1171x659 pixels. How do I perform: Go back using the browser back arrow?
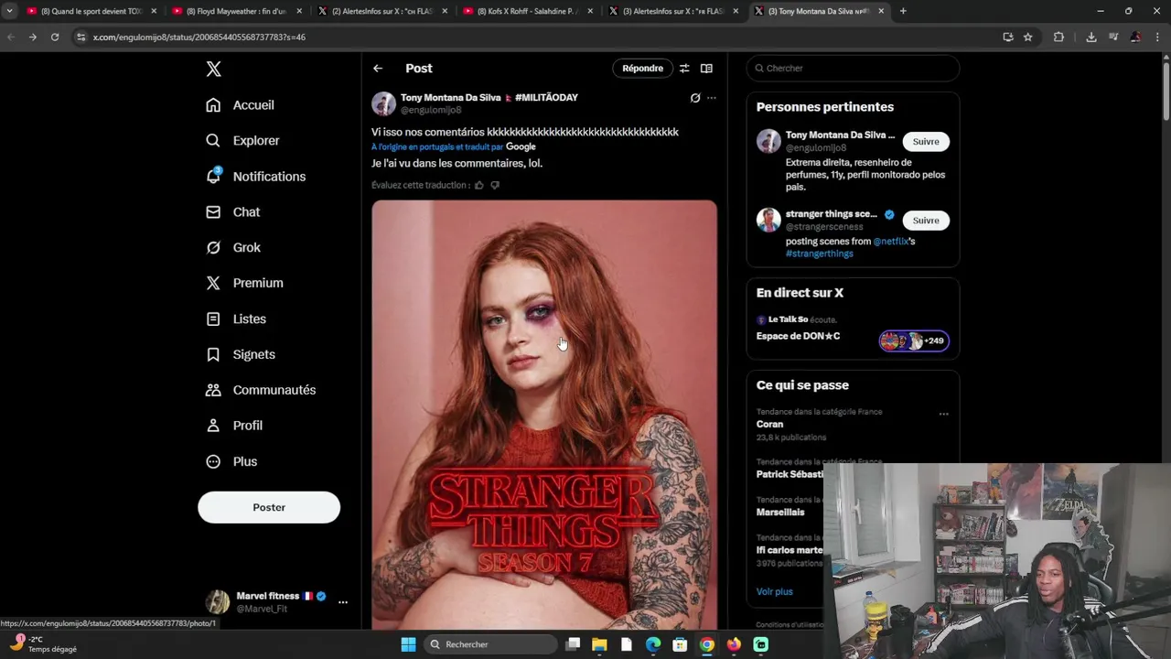tap(10, 37)
